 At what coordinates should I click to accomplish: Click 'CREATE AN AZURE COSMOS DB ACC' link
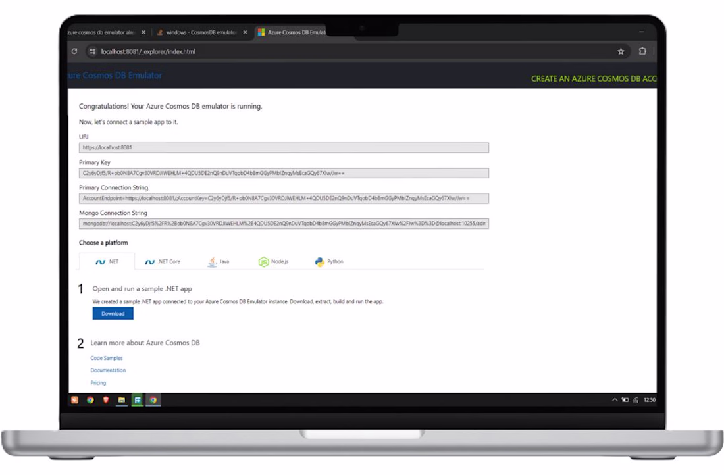(594, 78)
